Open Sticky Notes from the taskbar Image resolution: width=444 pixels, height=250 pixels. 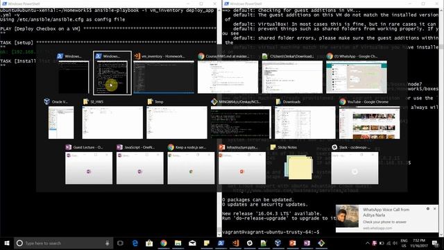coord(207,243)
